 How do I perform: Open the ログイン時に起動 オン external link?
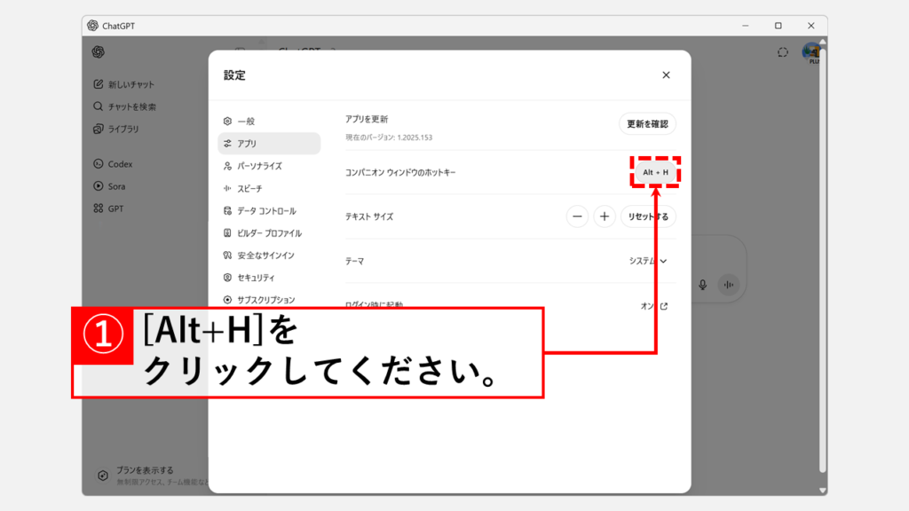point(654,306)
